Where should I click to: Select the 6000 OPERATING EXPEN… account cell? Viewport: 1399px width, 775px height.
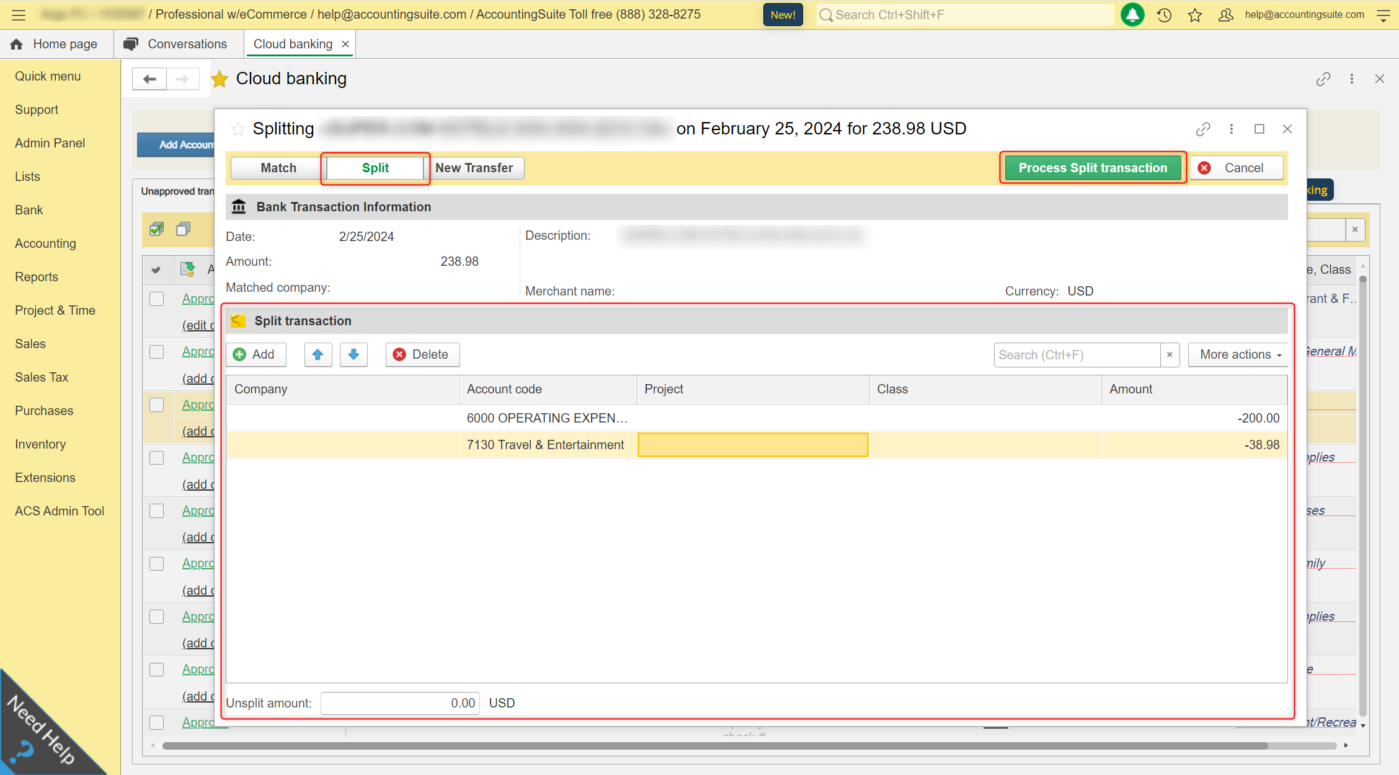click(548, 418)
